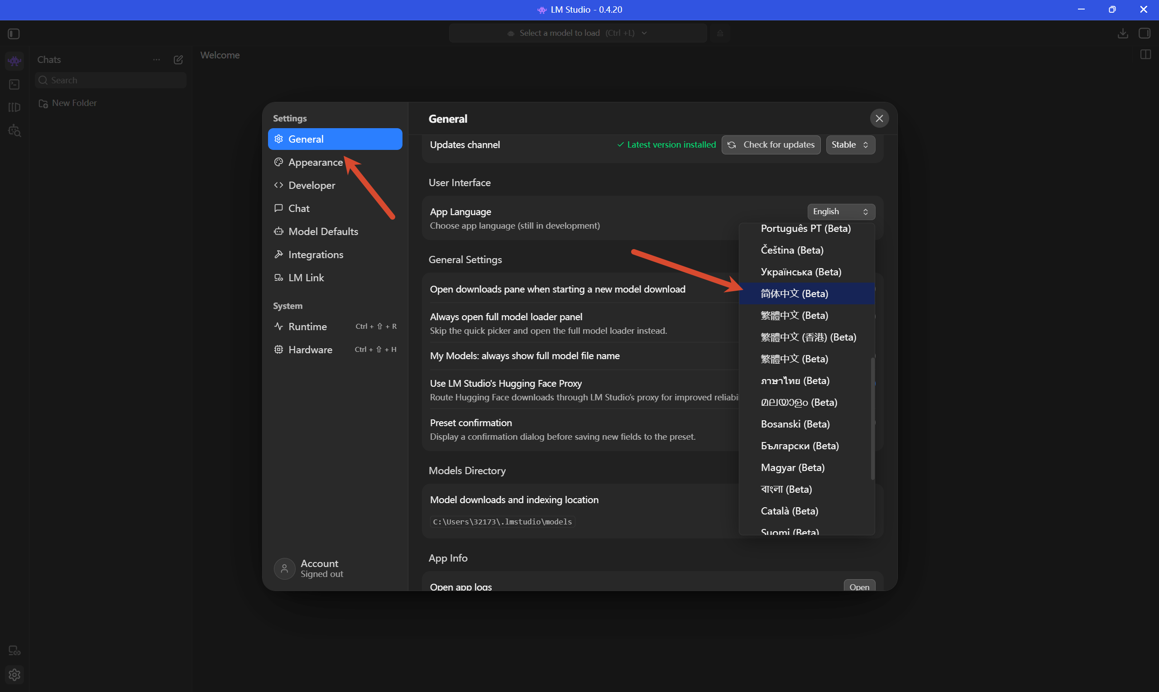
Task: Click the language list scrollbar
Action: pyautogui.click(x=872, y=418)
